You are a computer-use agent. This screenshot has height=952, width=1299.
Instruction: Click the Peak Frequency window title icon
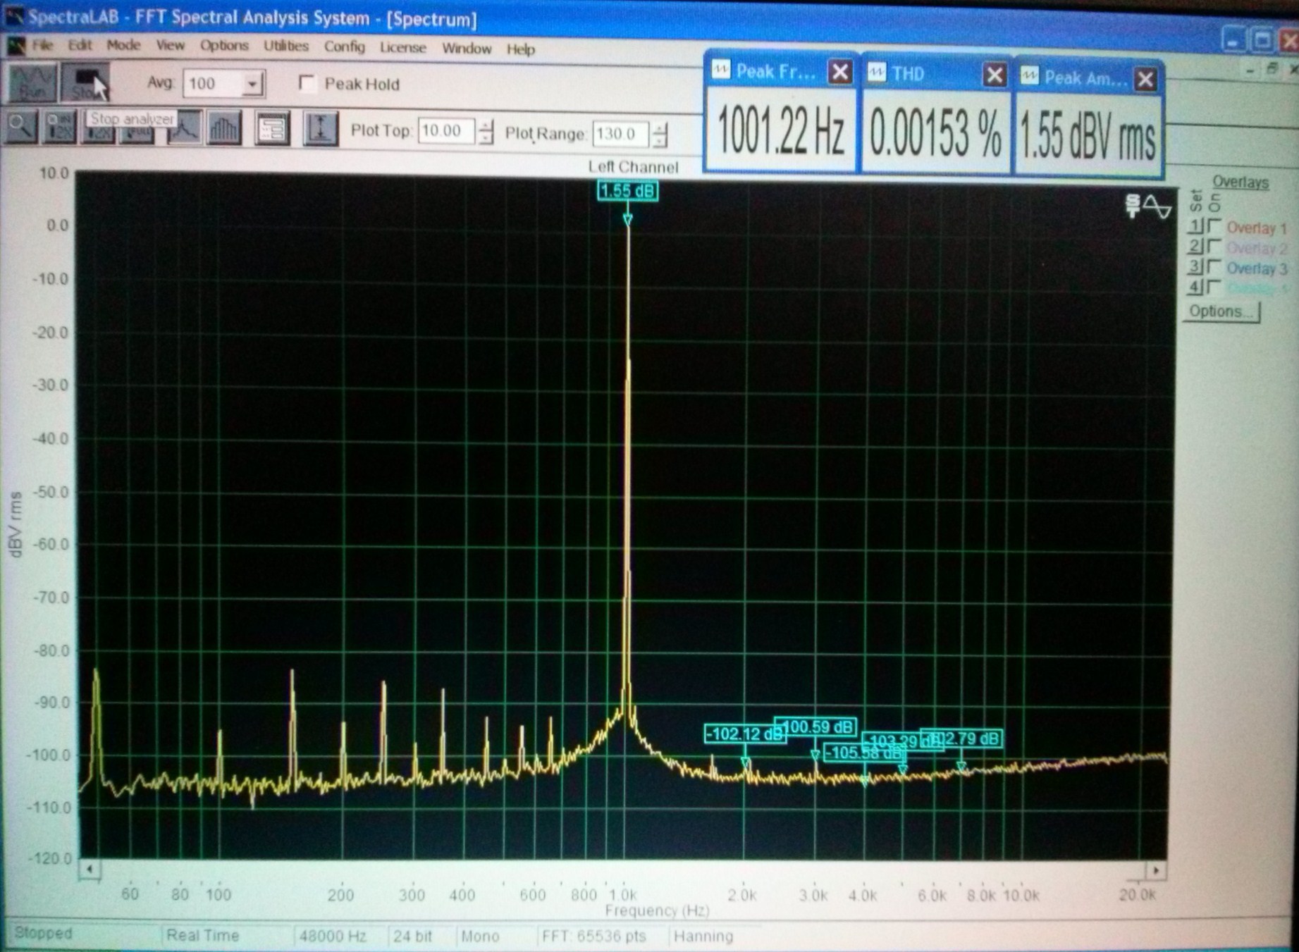(721, 70)
